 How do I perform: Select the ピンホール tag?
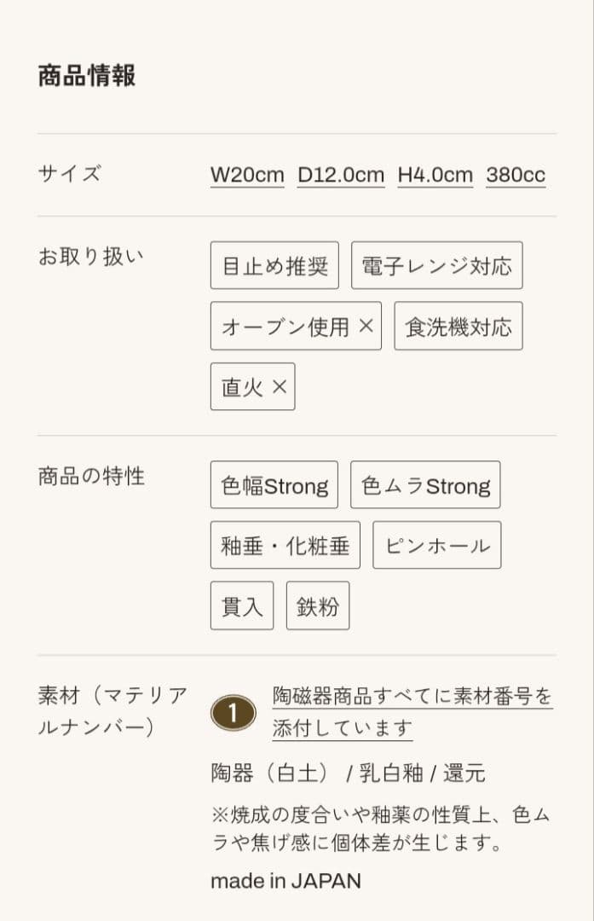[x=436, y=546]
